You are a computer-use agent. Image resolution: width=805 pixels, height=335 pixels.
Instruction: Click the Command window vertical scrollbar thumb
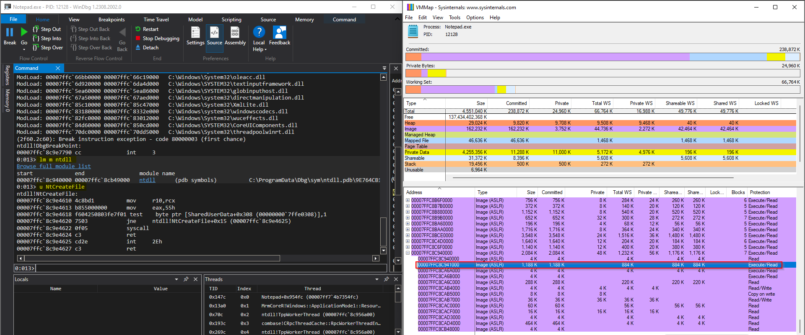tap(383, 232)
